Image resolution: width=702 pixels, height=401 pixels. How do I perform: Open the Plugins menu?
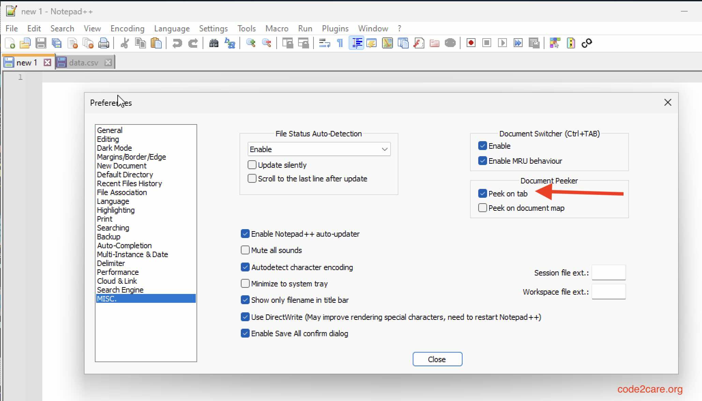click(335, 28)
